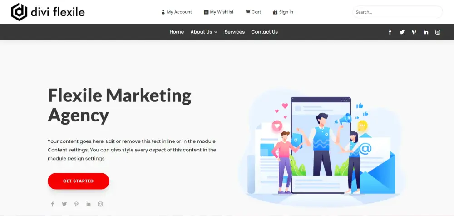Viewport: 454px width, 216px height.
Task: Go to the Home menu item
Action: click(177, 32)
